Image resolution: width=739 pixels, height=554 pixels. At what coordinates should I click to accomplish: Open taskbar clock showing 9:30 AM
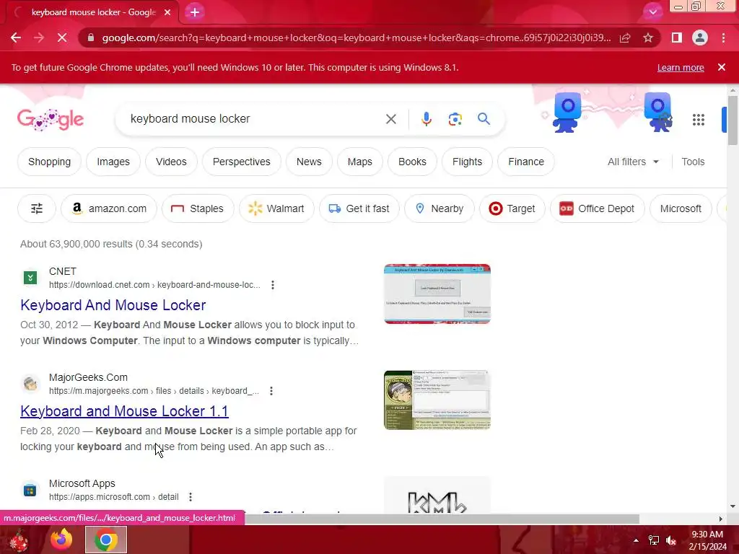click(x=707, y=540)
